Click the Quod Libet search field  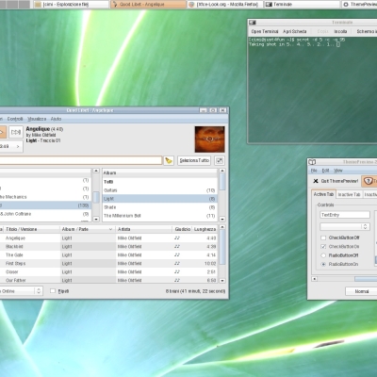[x=81, y=160]
